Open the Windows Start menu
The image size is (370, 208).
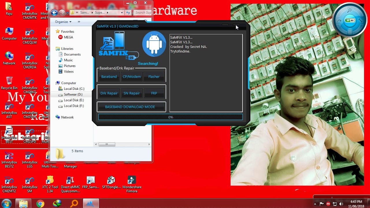point(6,203)
